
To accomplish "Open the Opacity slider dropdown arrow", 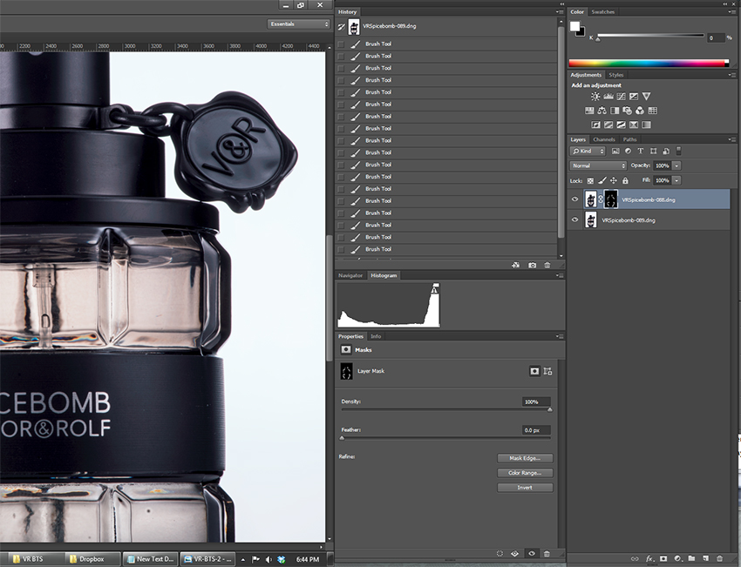I will point(676,165).
